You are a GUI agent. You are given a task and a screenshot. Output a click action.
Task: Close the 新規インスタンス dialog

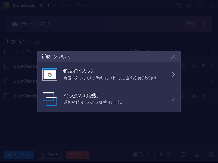point(173,57)
